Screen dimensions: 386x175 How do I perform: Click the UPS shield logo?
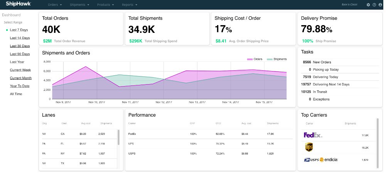pyautogui.click(x=309, y=147)
